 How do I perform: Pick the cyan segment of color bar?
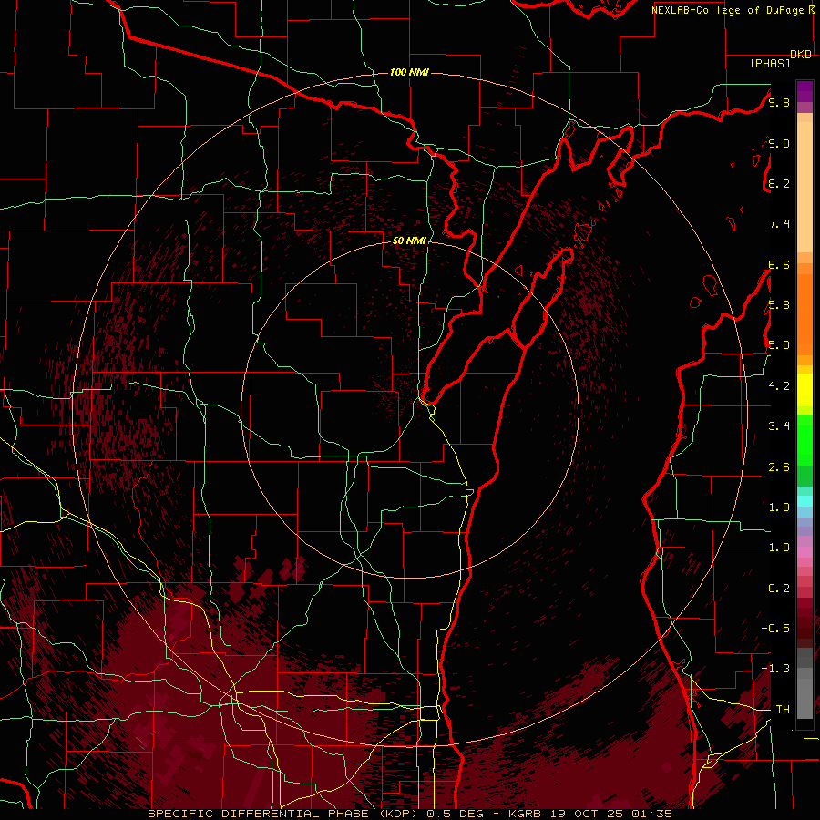805,500
